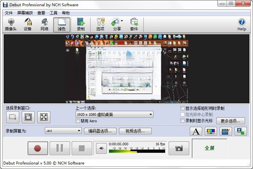Click the speaker audio icon

101,148
